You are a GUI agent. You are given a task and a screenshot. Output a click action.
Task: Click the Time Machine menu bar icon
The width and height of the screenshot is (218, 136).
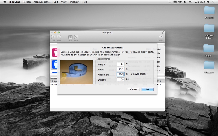coord(170,2)
